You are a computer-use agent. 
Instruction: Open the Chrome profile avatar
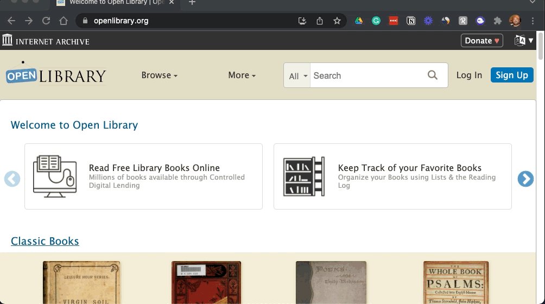[515, 21]
